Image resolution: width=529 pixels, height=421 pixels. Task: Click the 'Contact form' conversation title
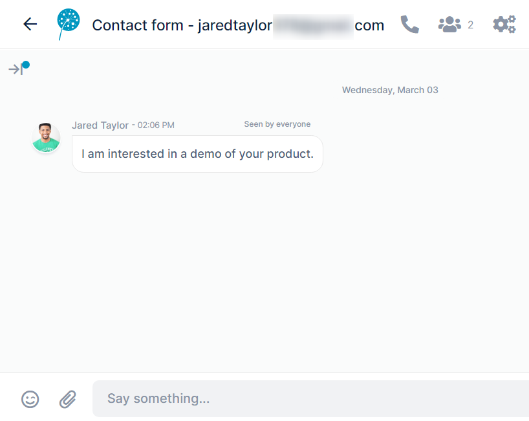[x=138, y=25]
